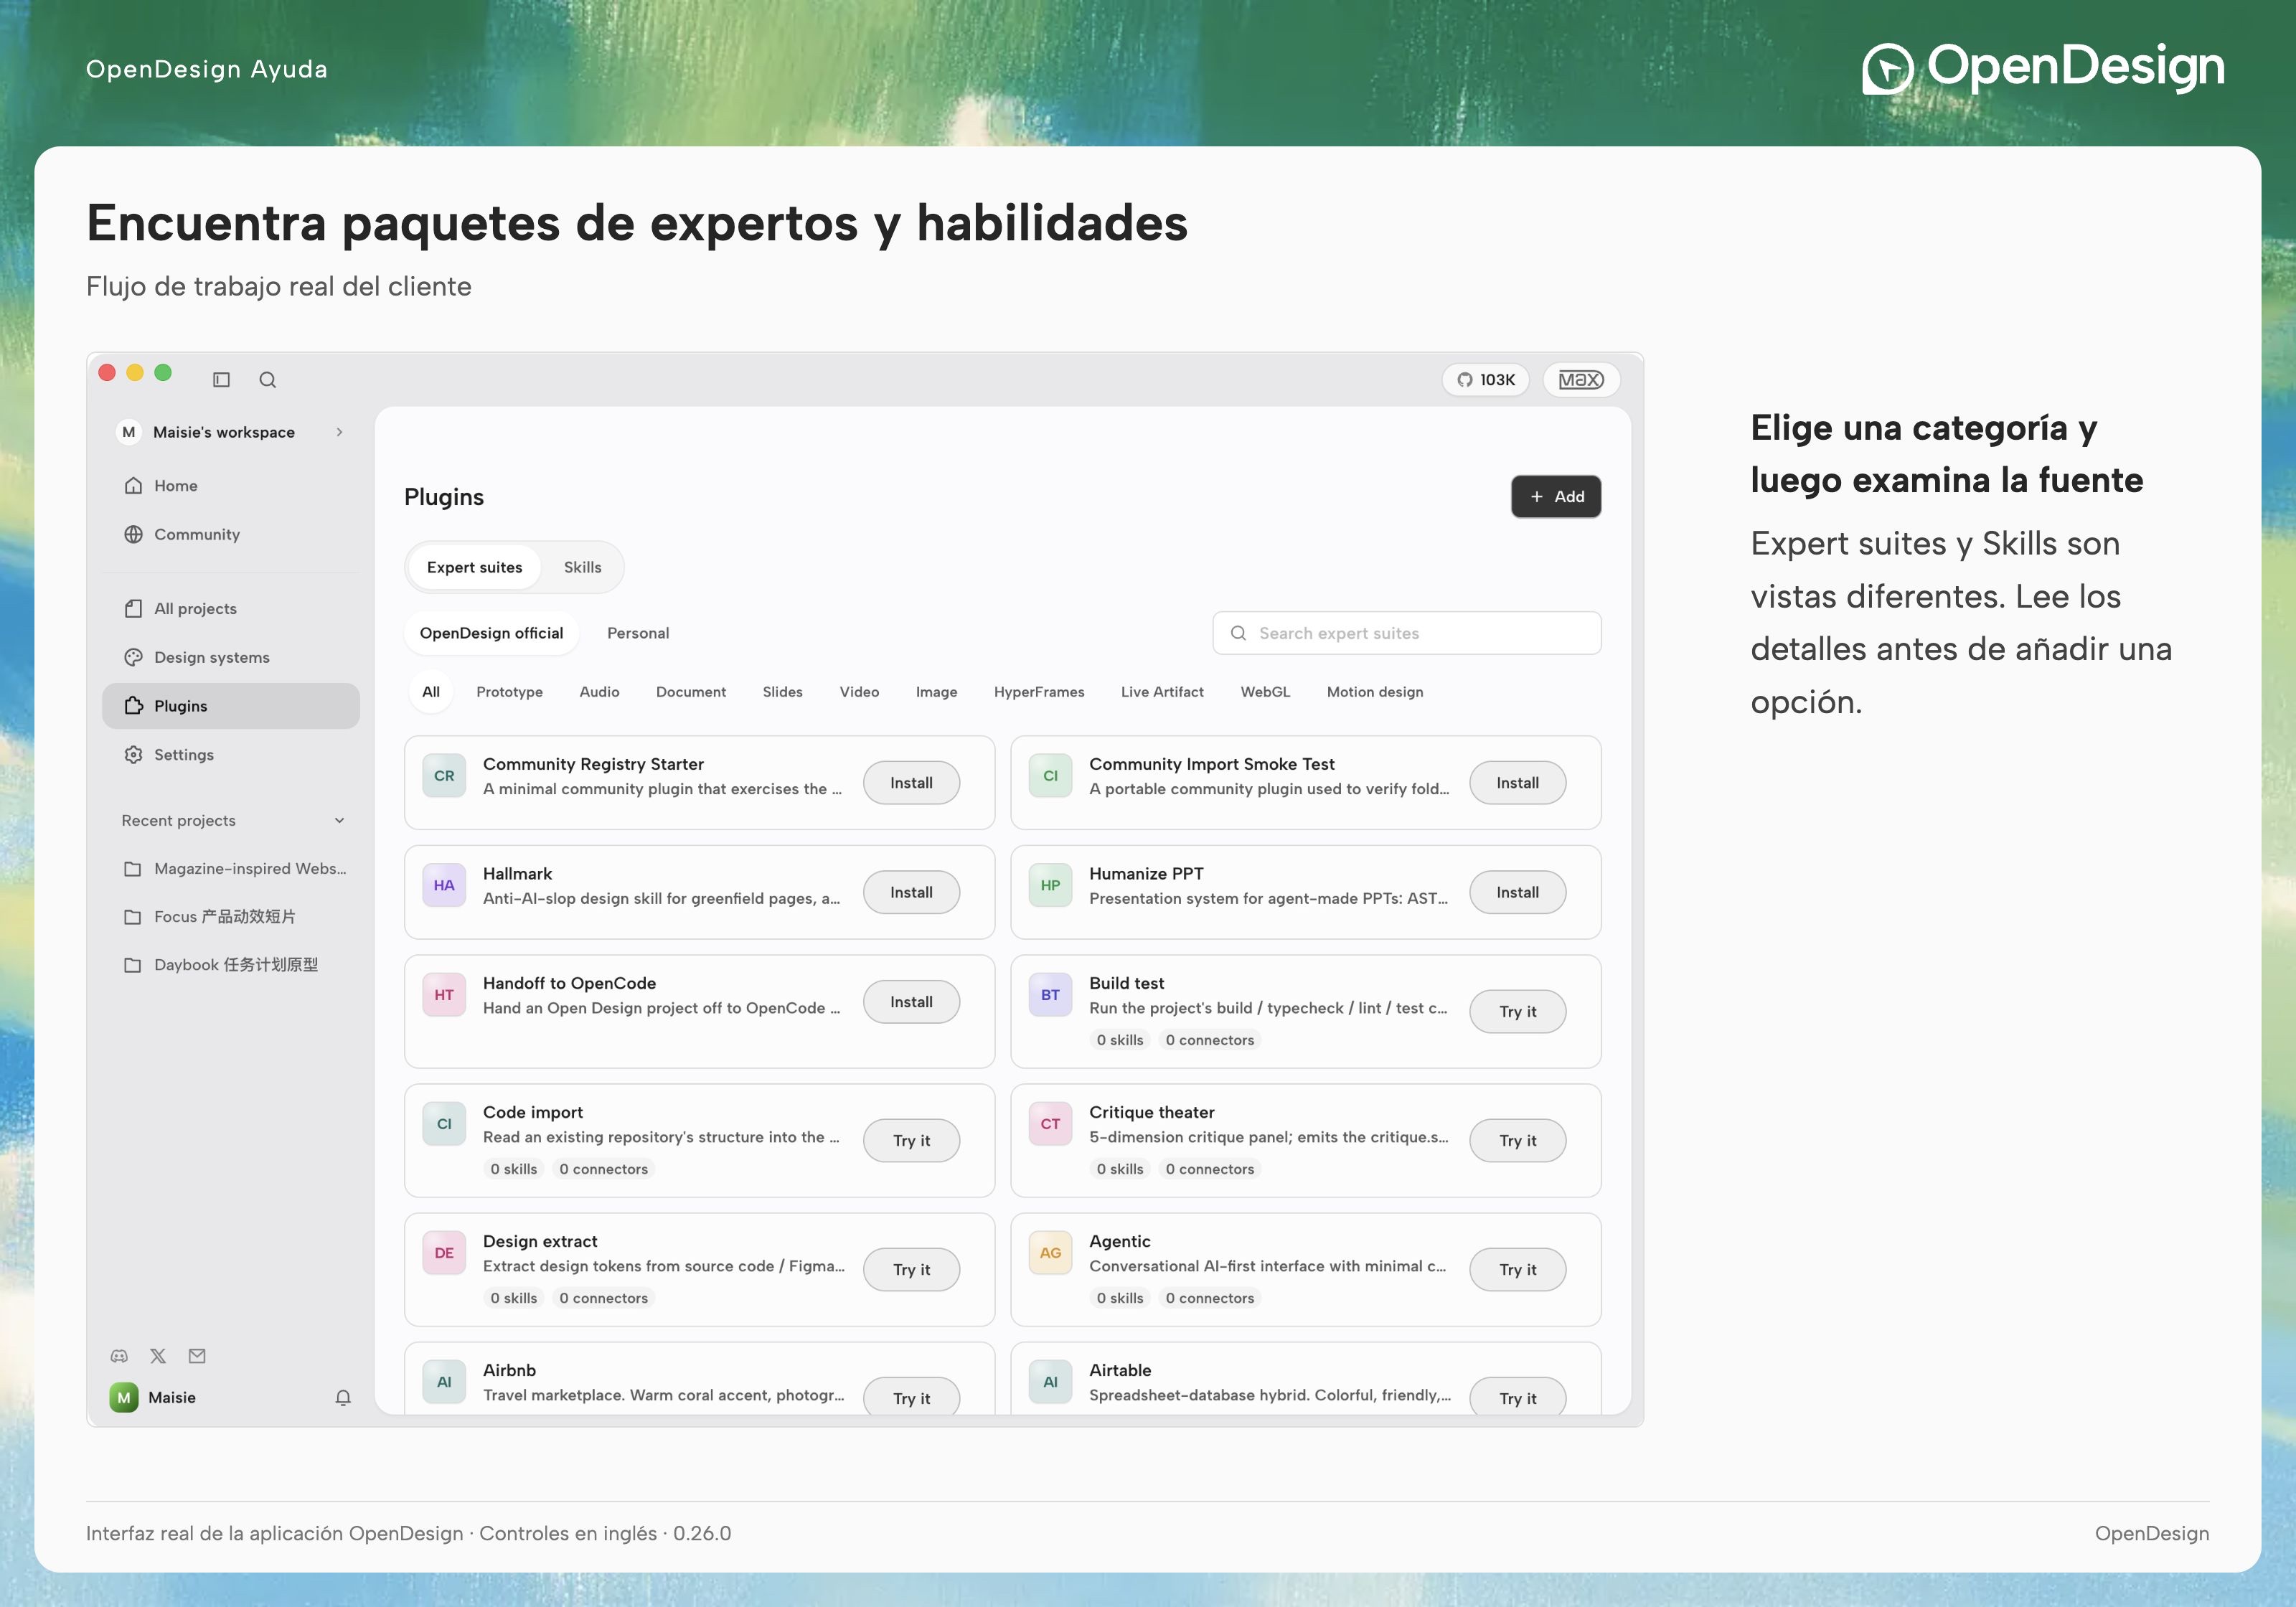Filter by Prototype category
This screenshot has height=1607, width=2296.
pyautogui.click(x=509, y=692)
